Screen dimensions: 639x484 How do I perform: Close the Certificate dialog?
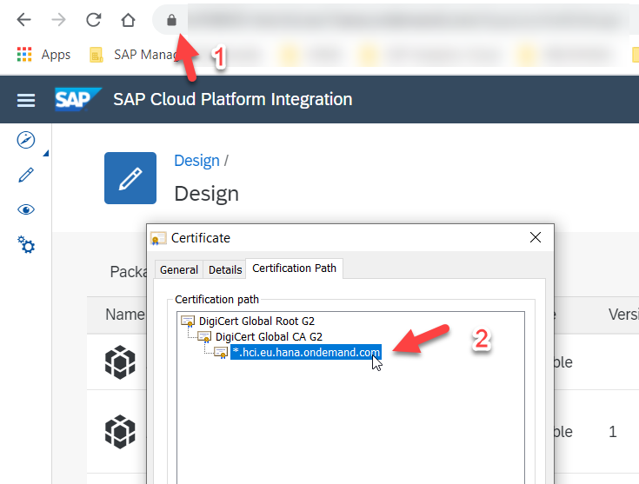click(536, 237)
